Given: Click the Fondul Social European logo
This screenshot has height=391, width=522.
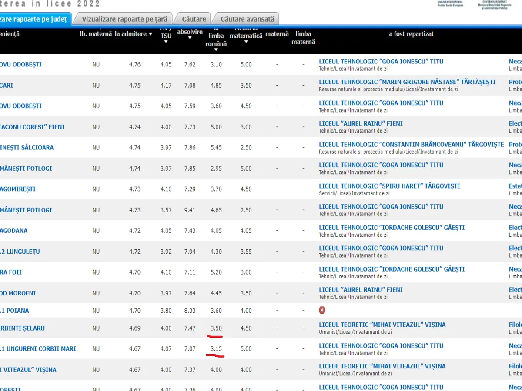Looking at the screenshot, I should (451, 3).
